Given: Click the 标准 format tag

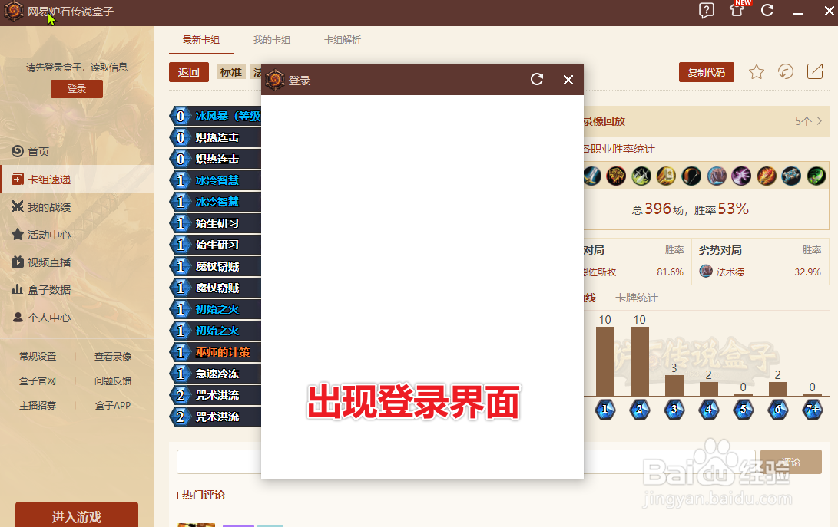Looking at the screenshot, I should click(x=231, y=72).
